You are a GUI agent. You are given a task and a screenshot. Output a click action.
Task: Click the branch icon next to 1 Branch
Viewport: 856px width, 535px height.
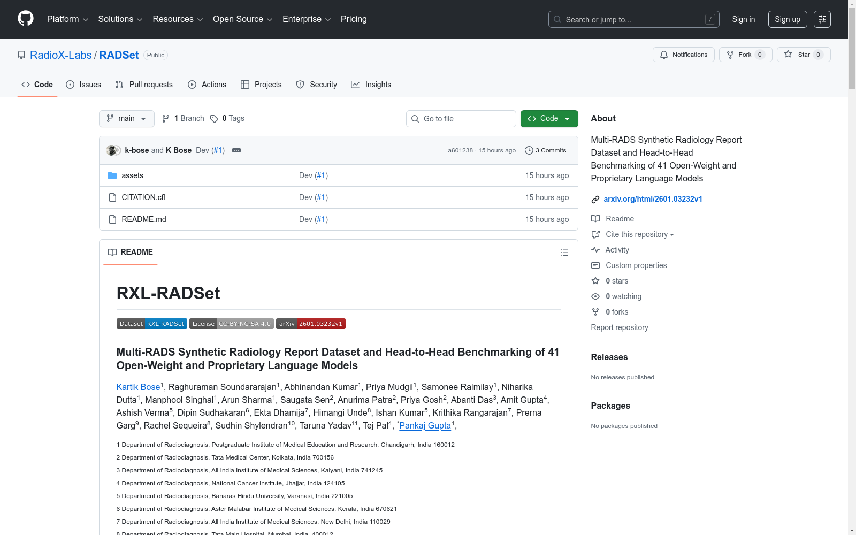tap(166, 119)
